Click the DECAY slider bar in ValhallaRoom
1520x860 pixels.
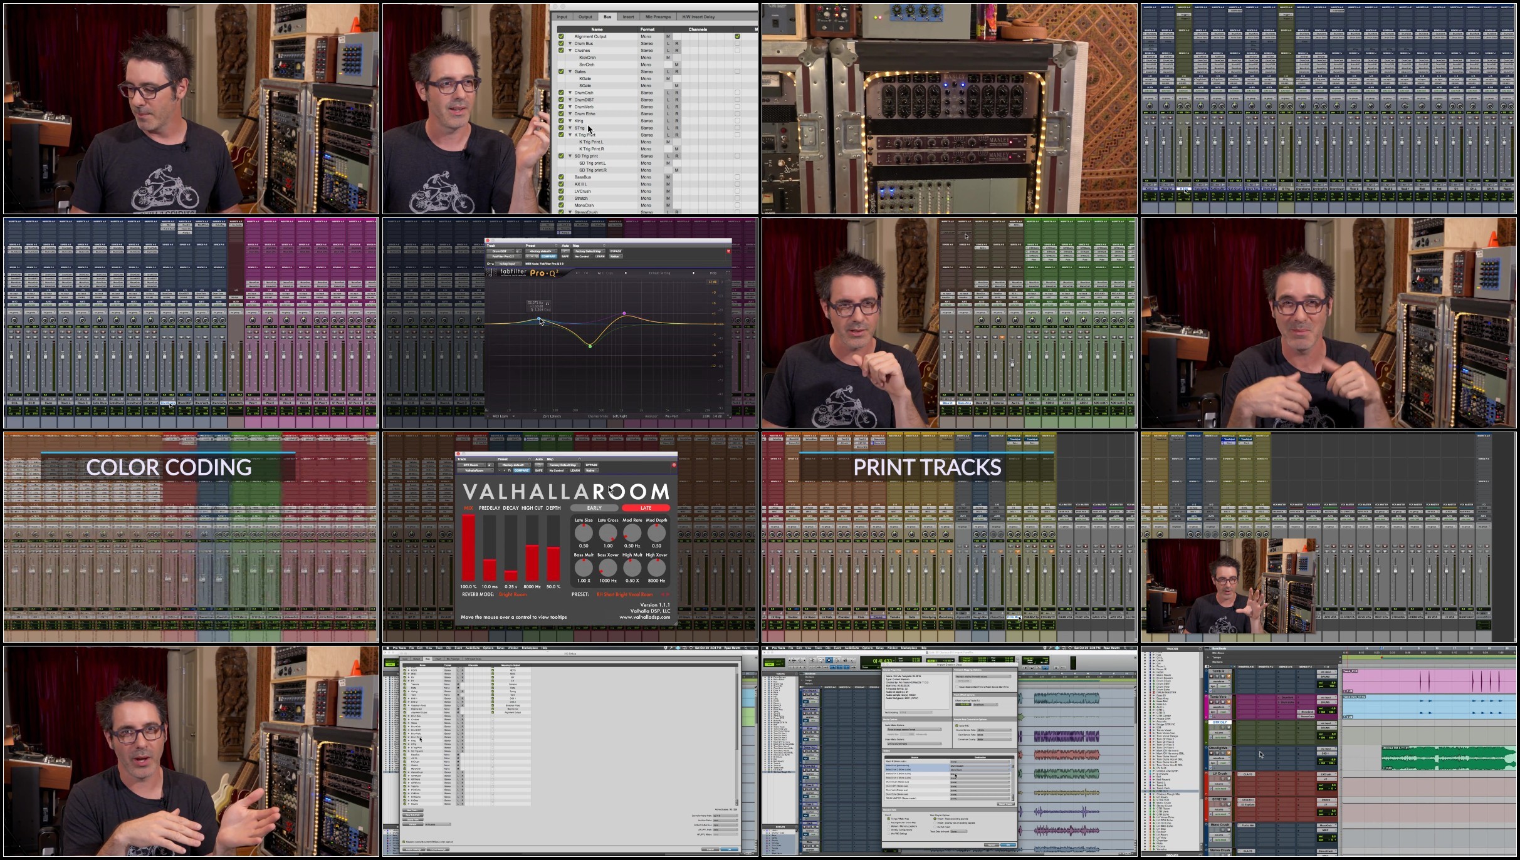pos(511,547)
